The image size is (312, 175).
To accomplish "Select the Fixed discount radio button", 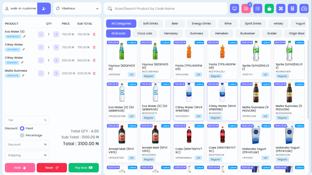I will pyautogui.click(x=22, y=128).
